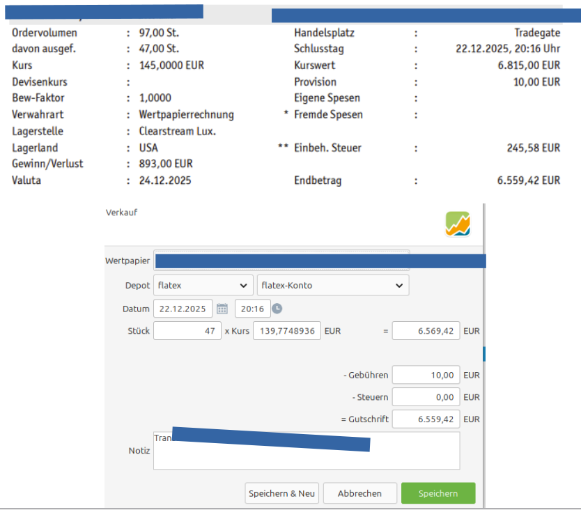Click the Portfolio Performance chart logo

click(x=458, y=224)
